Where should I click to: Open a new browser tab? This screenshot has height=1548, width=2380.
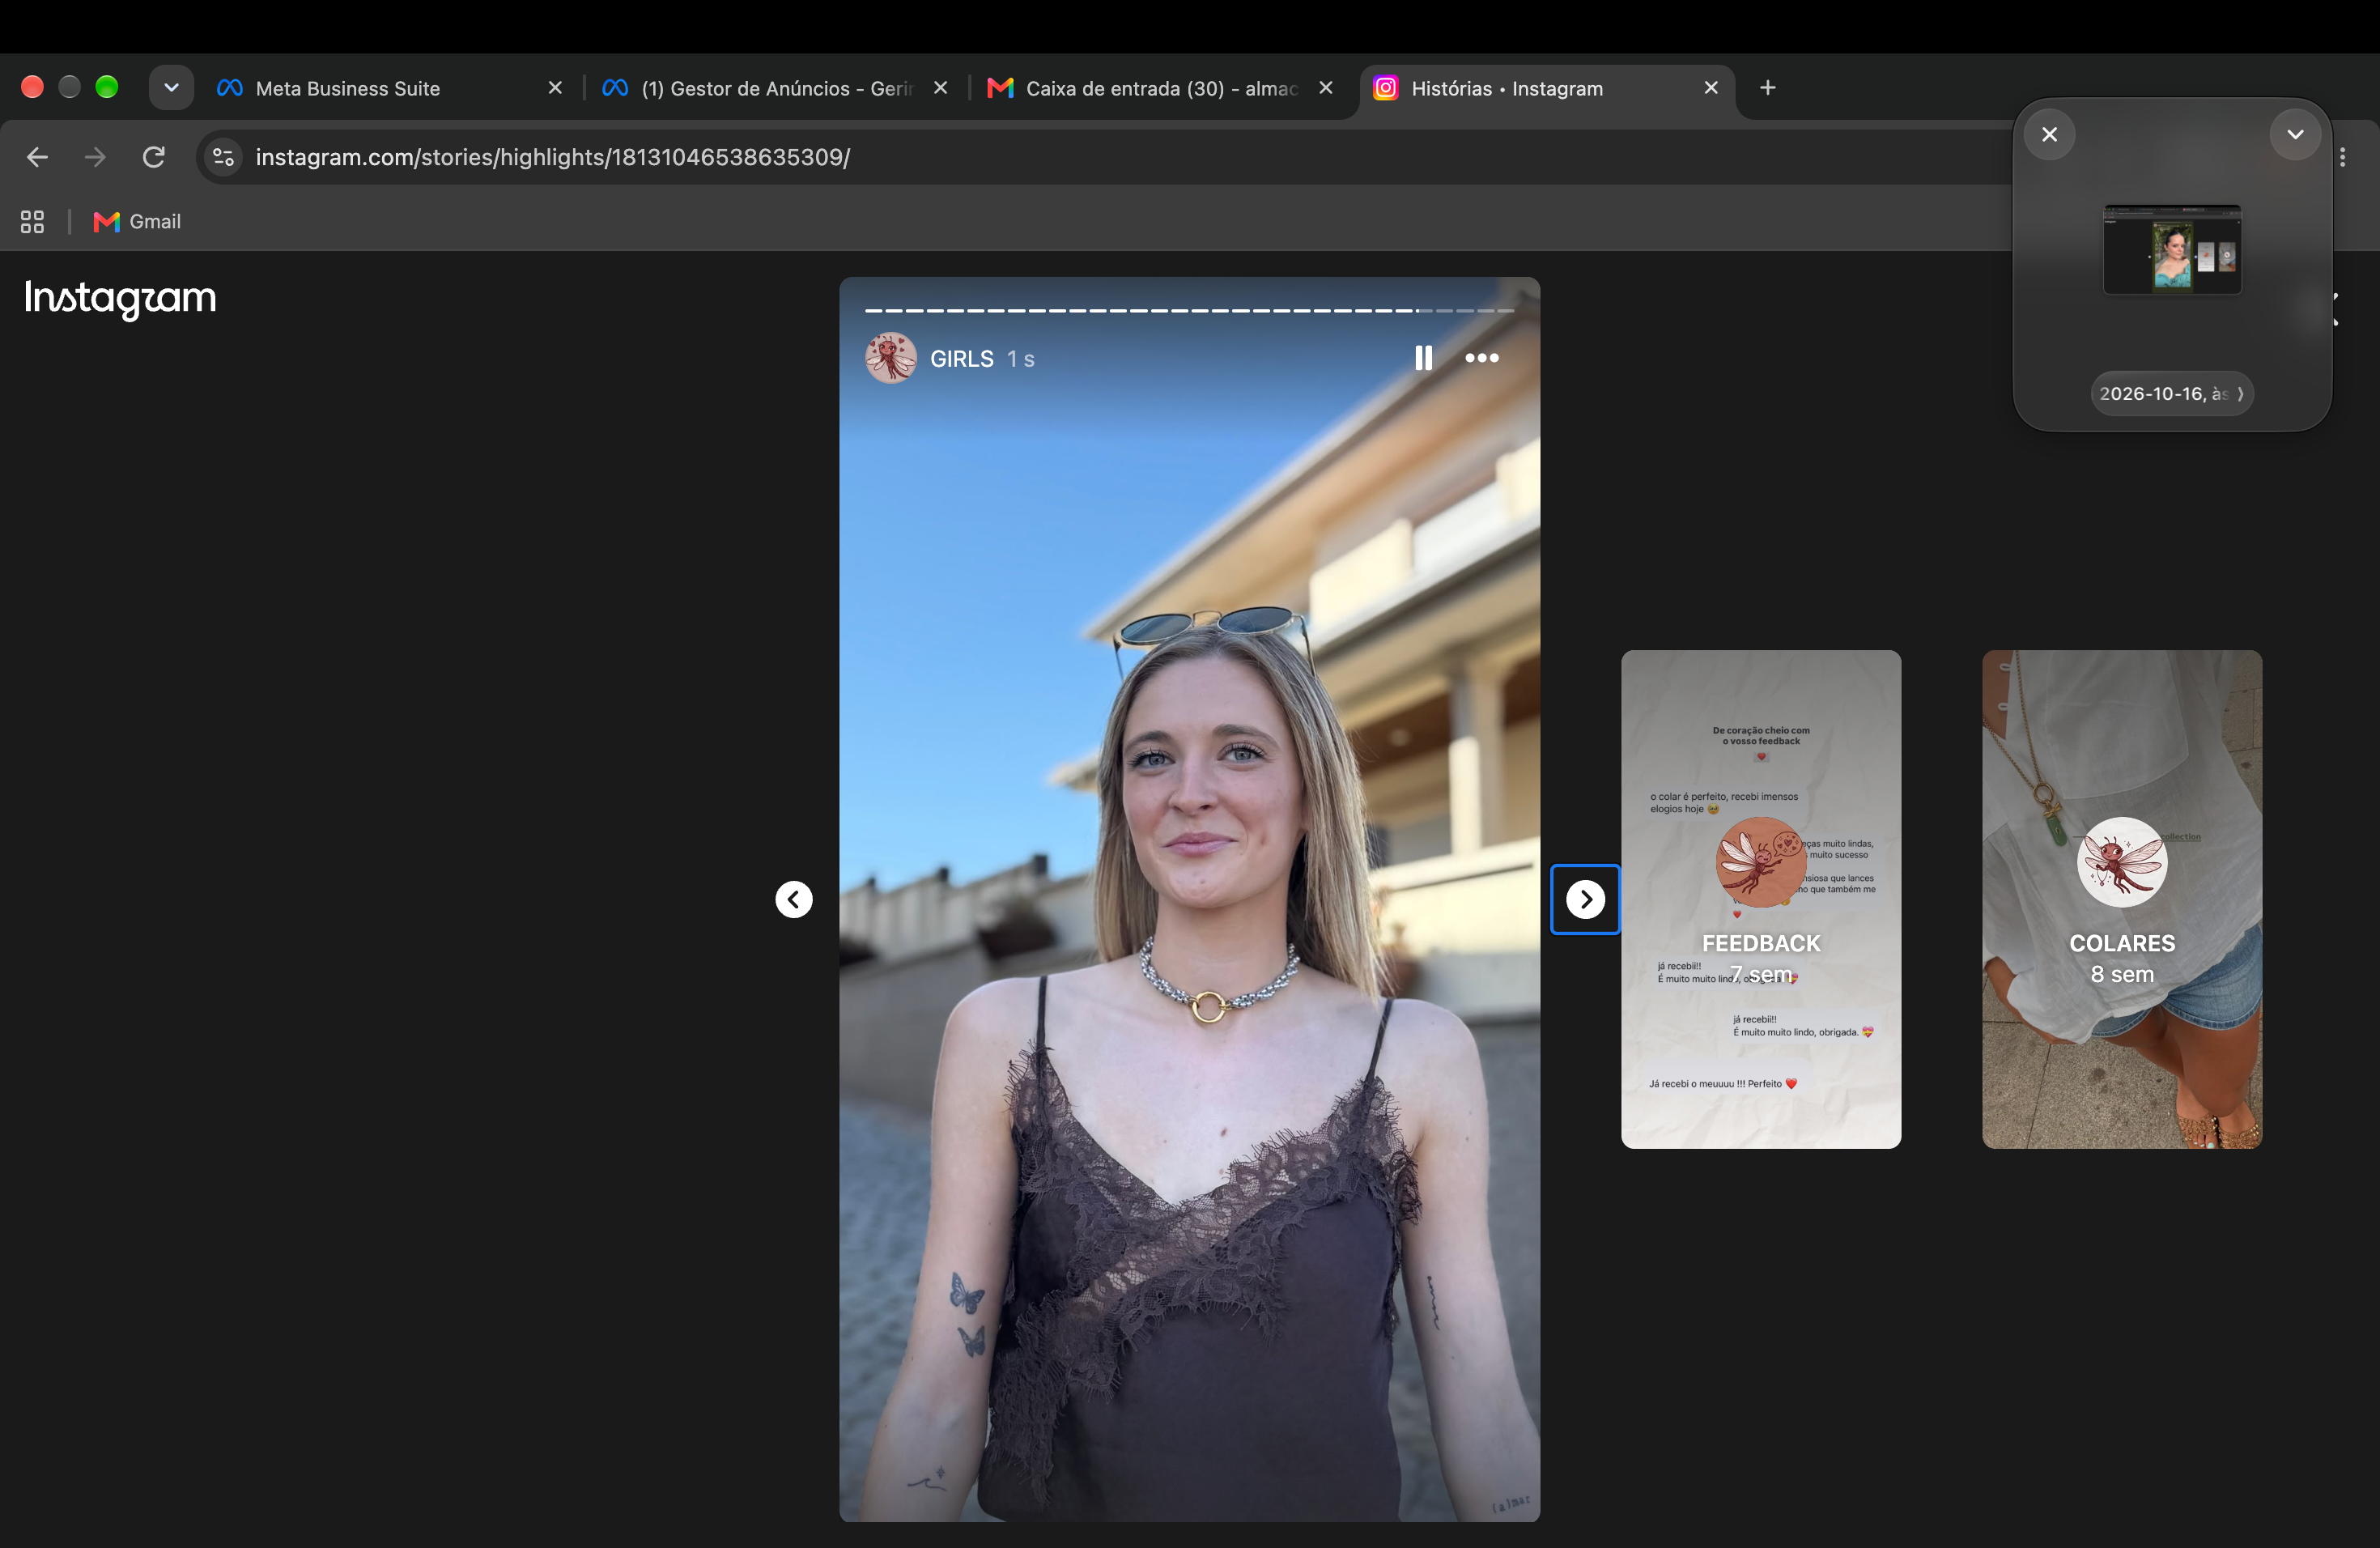click(1767, 88)
